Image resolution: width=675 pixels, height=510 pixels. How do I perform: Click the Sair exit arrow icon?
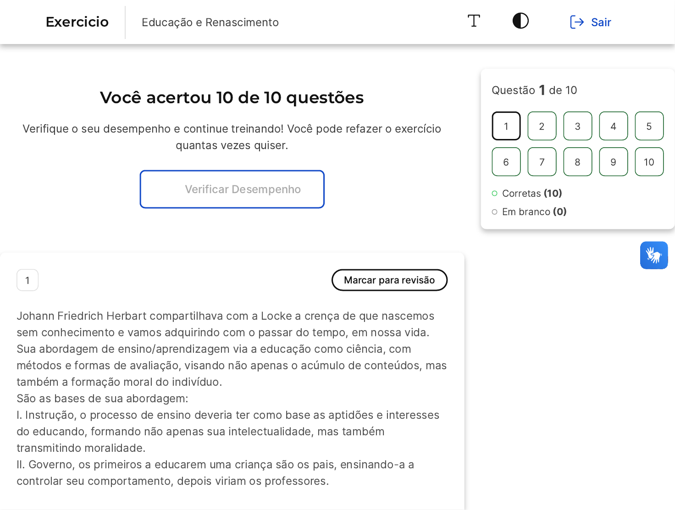pyautogui.click(x=576, y=22)
